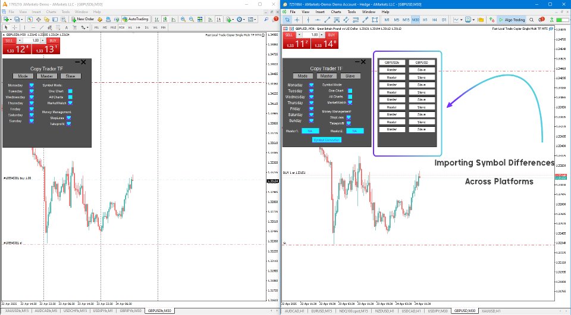Increase lot volume in MT5 one-click panel
The image size is (571, 315).
(322, 35)
